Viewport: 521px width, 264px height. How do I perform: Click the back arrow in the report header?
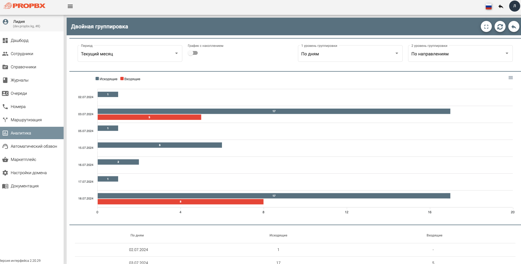click(x=514, y=27)
